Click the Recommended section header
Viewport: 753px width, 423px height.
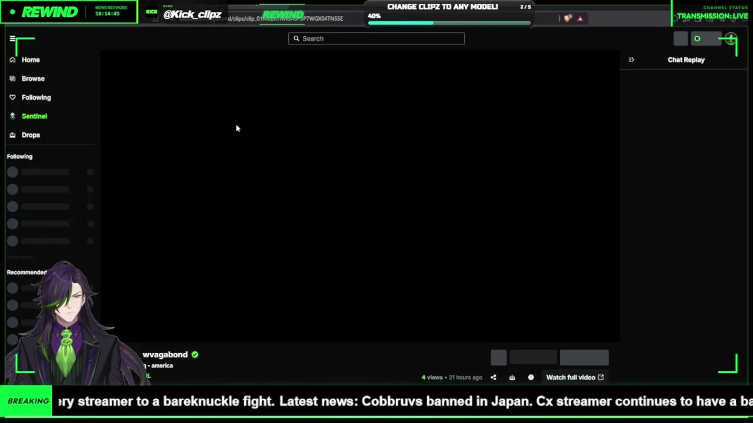[x=26, y=273]
